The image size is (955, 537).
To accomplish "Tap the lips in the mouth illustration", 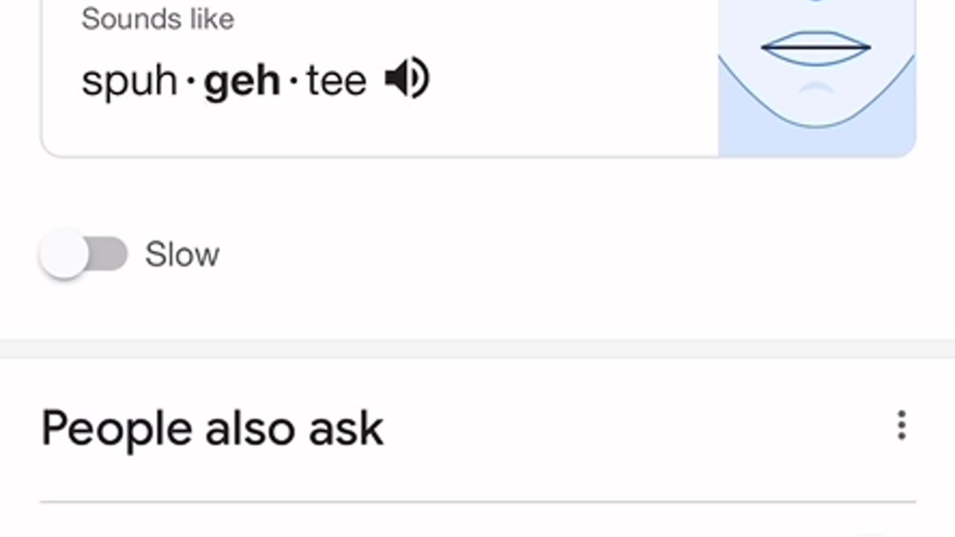I will click(816, 47).
